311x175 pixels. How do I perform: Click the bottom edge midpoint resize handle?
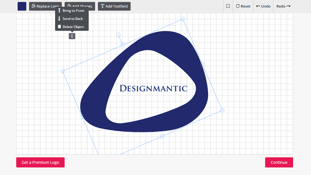tap(162, 136)
